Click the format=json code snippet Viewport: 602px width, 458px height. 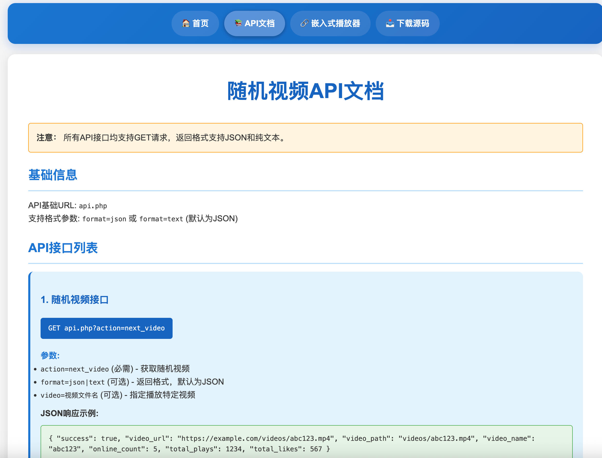click(x=104, y=219)
